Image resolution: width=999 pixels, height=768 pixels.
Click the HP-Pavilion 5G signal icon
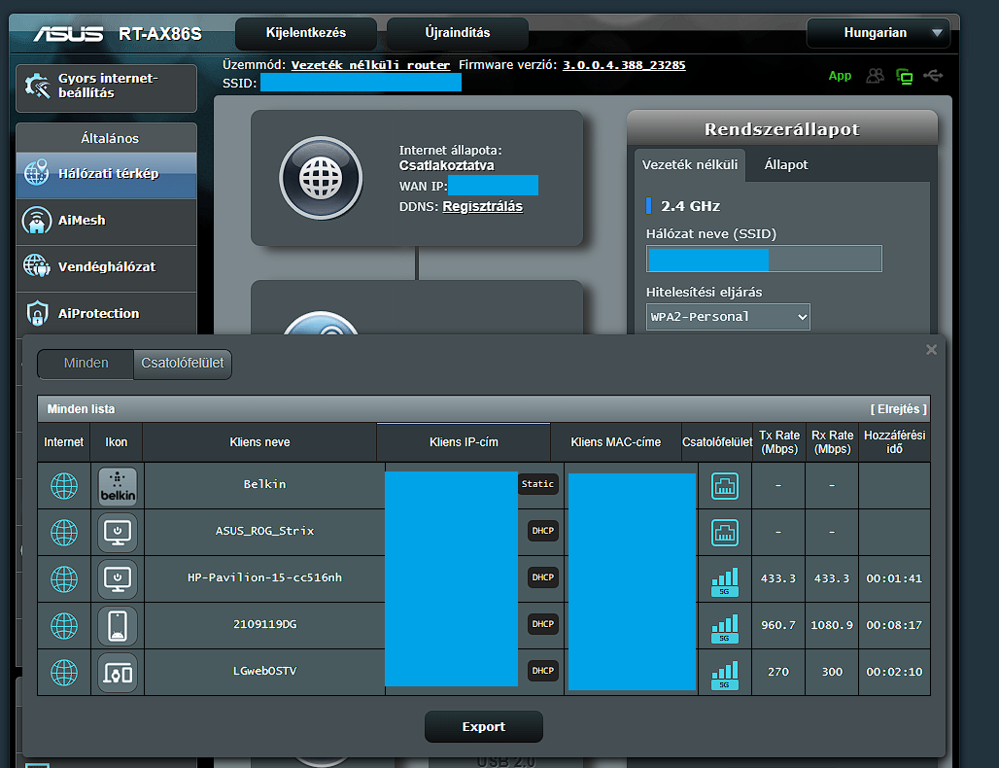pyautogui.click(x=724, y=580)
